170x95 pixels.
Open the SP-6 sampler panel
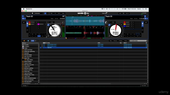tap(59, 13)
